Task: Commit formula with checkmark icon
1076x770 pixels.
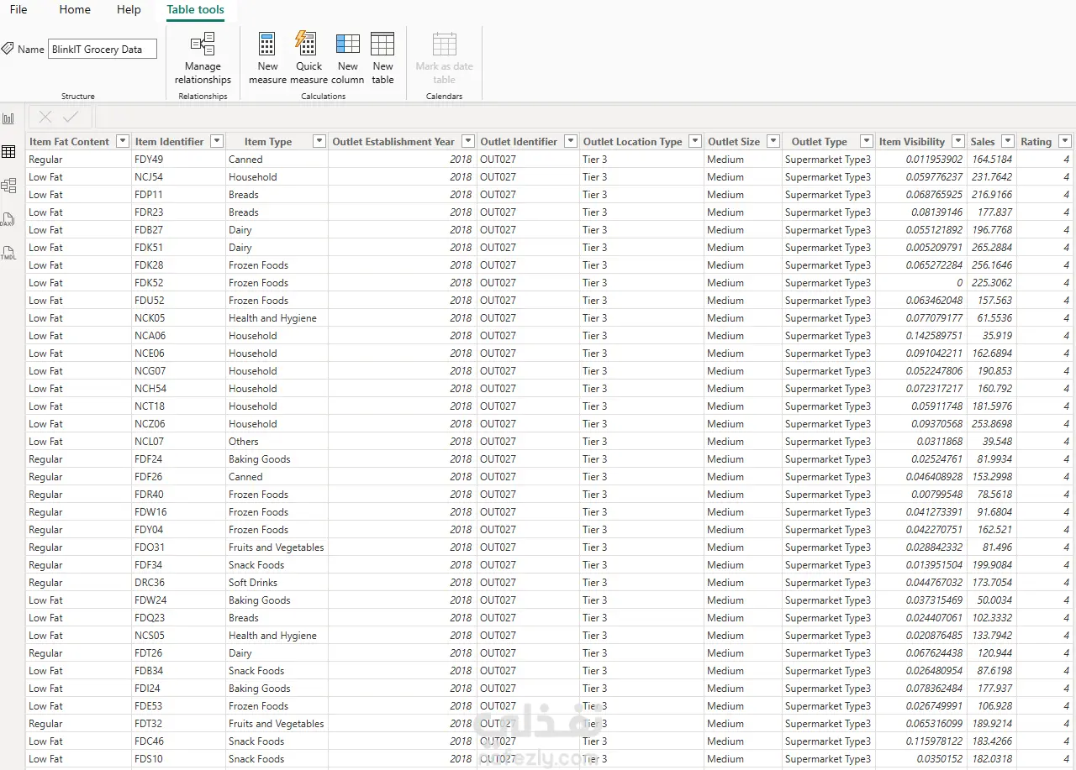Action: tap(71, 118)
